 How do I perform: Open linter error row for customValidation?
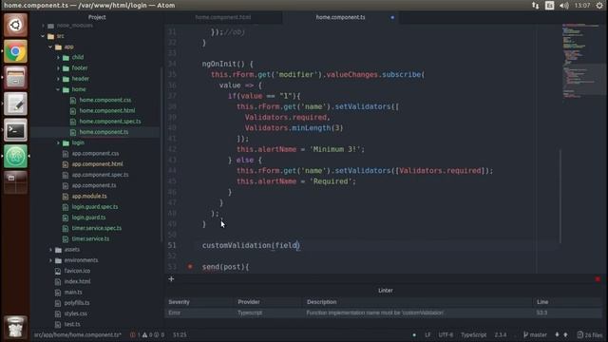[x=384, y=313]
